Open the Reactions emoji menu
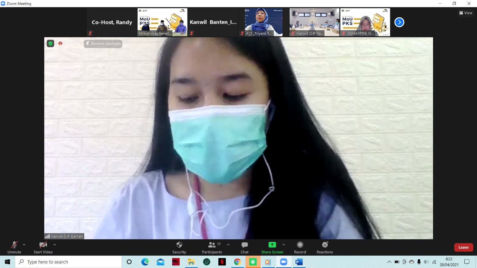The image size is (477, 268). pos(325,247)
